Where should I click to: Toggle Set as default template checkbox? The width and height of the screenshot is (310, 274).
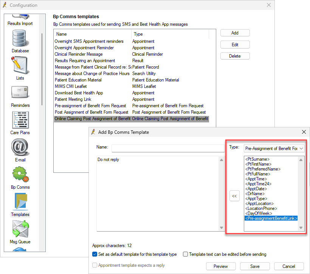pos(95,254)
